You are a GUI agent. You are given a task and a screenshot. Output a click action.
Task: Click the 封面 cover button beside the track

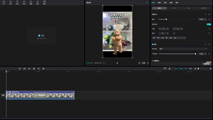(3, 95)
